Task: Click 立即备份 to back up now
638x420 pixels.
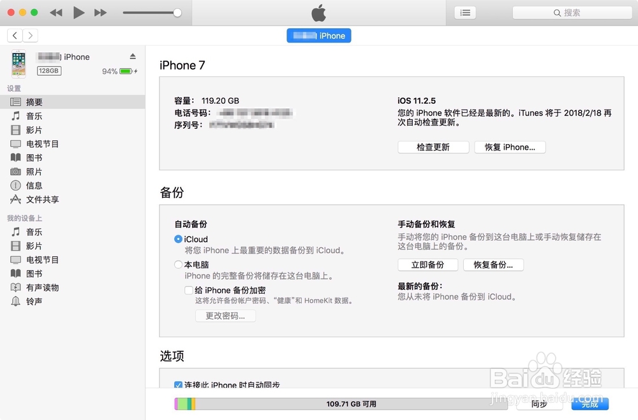Action: pyautogui.click(x=427, y=264)
